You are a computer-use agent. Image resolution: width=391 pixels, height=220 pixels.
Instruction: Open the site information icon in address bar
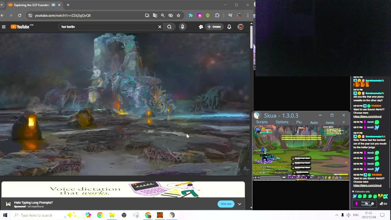tap(30, 15)
